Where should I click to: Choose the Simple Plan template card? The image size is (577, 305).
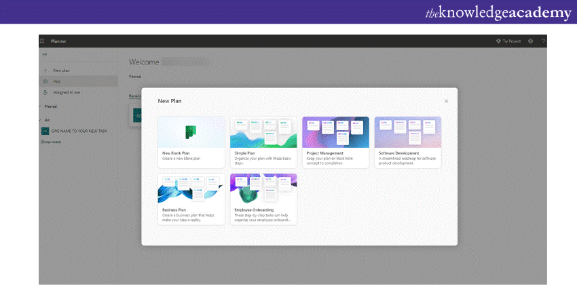tap(263, 142)
